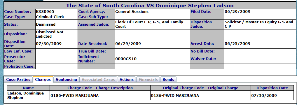Select the Charges tab
Screen dimensions: 297x105
tap(43, 79)
